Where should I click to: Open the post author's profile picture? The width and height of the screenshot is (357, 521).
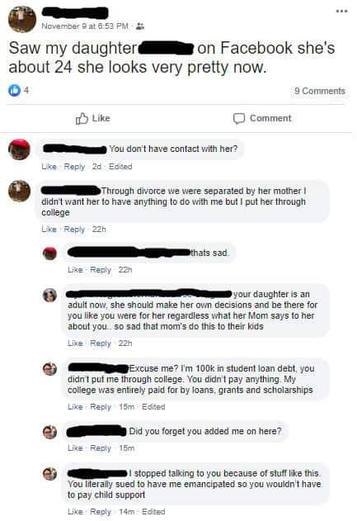pyautogui.click(x=22, y=19)
